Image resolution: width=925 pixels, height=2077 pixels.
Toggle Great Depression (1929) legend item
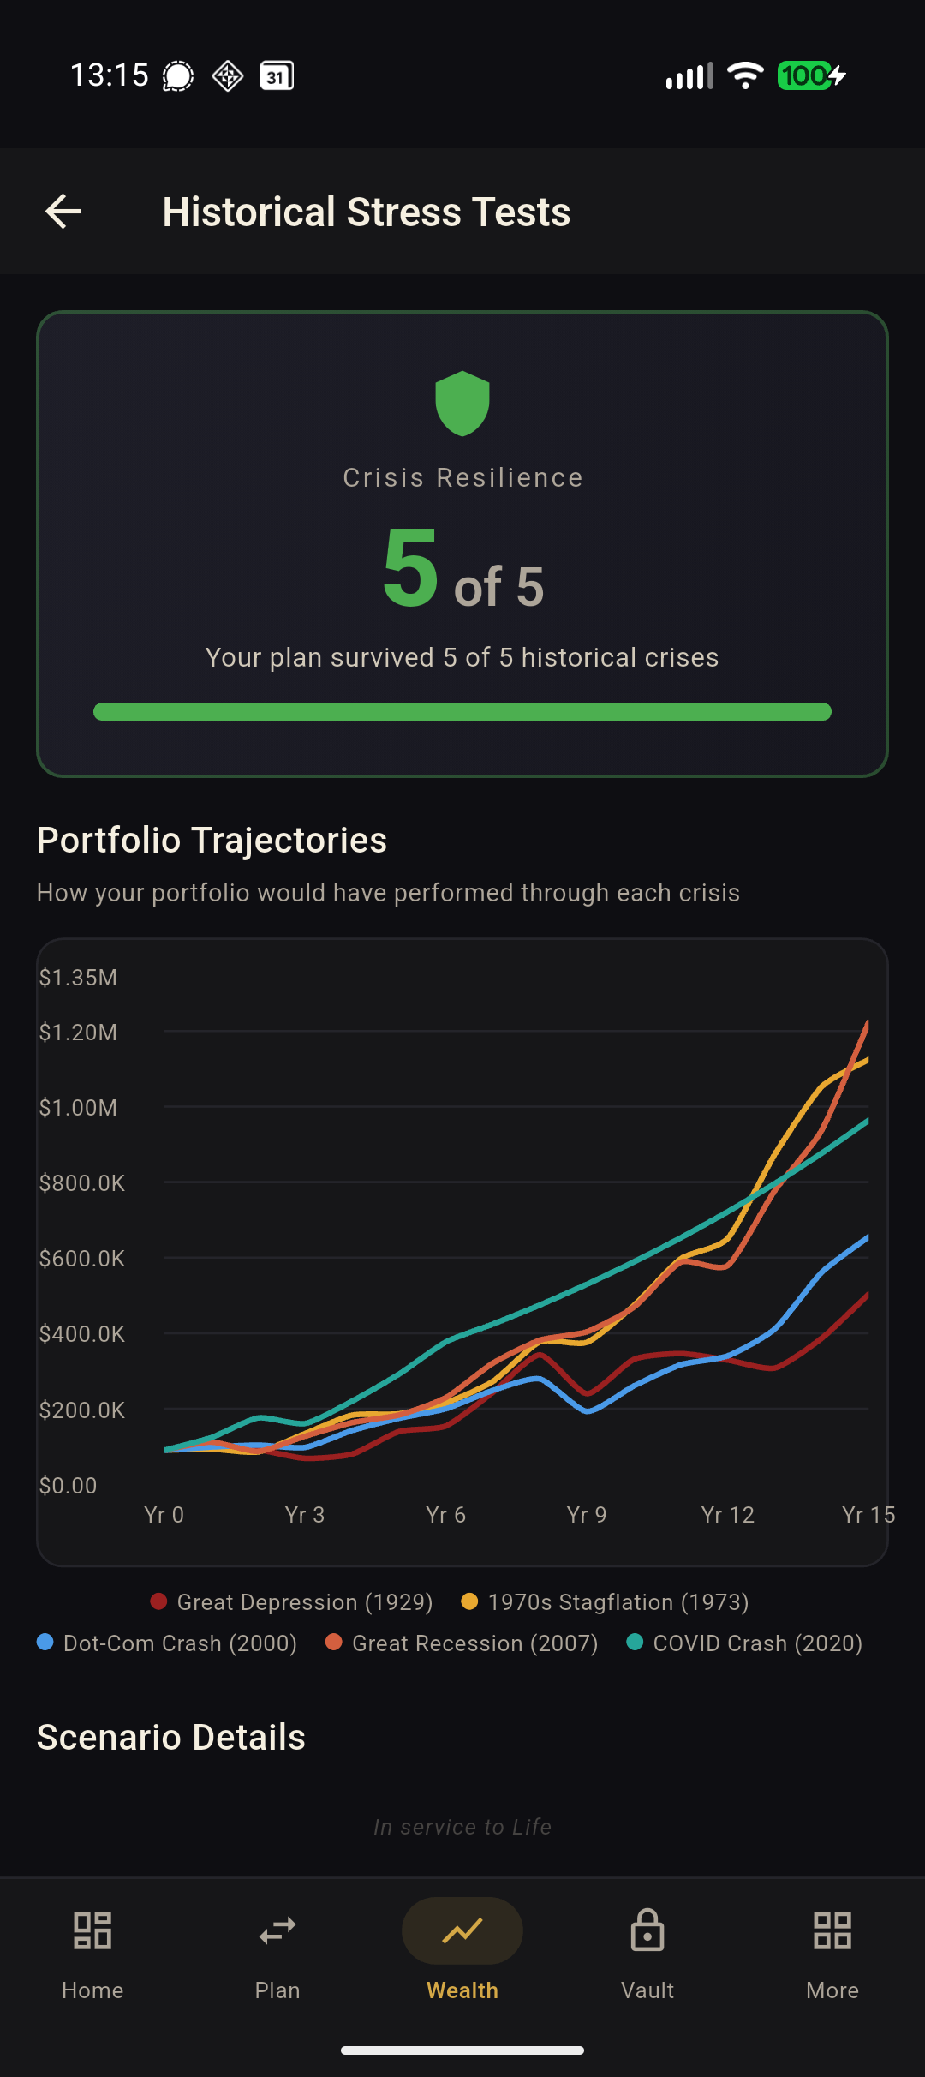[x=291, y=1602]
